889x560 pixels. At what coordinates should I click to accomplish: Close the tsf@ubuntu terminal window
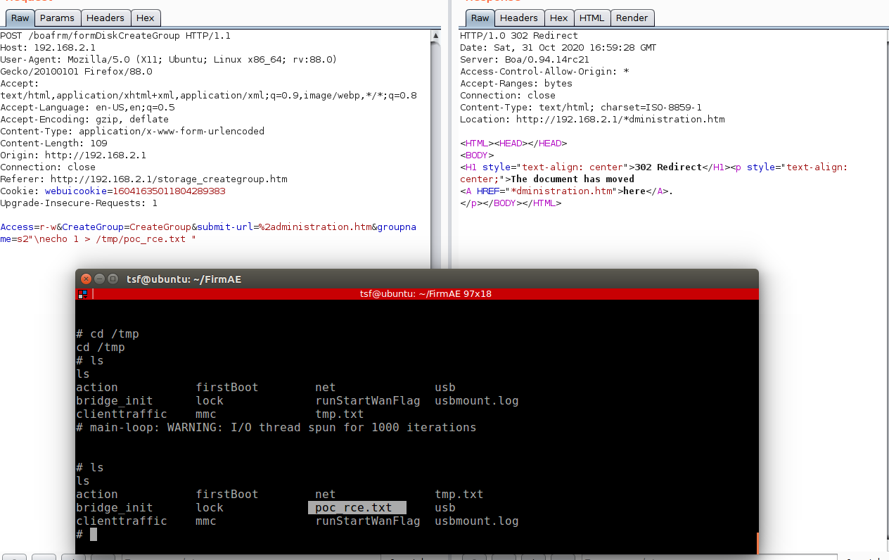[86, 279]
